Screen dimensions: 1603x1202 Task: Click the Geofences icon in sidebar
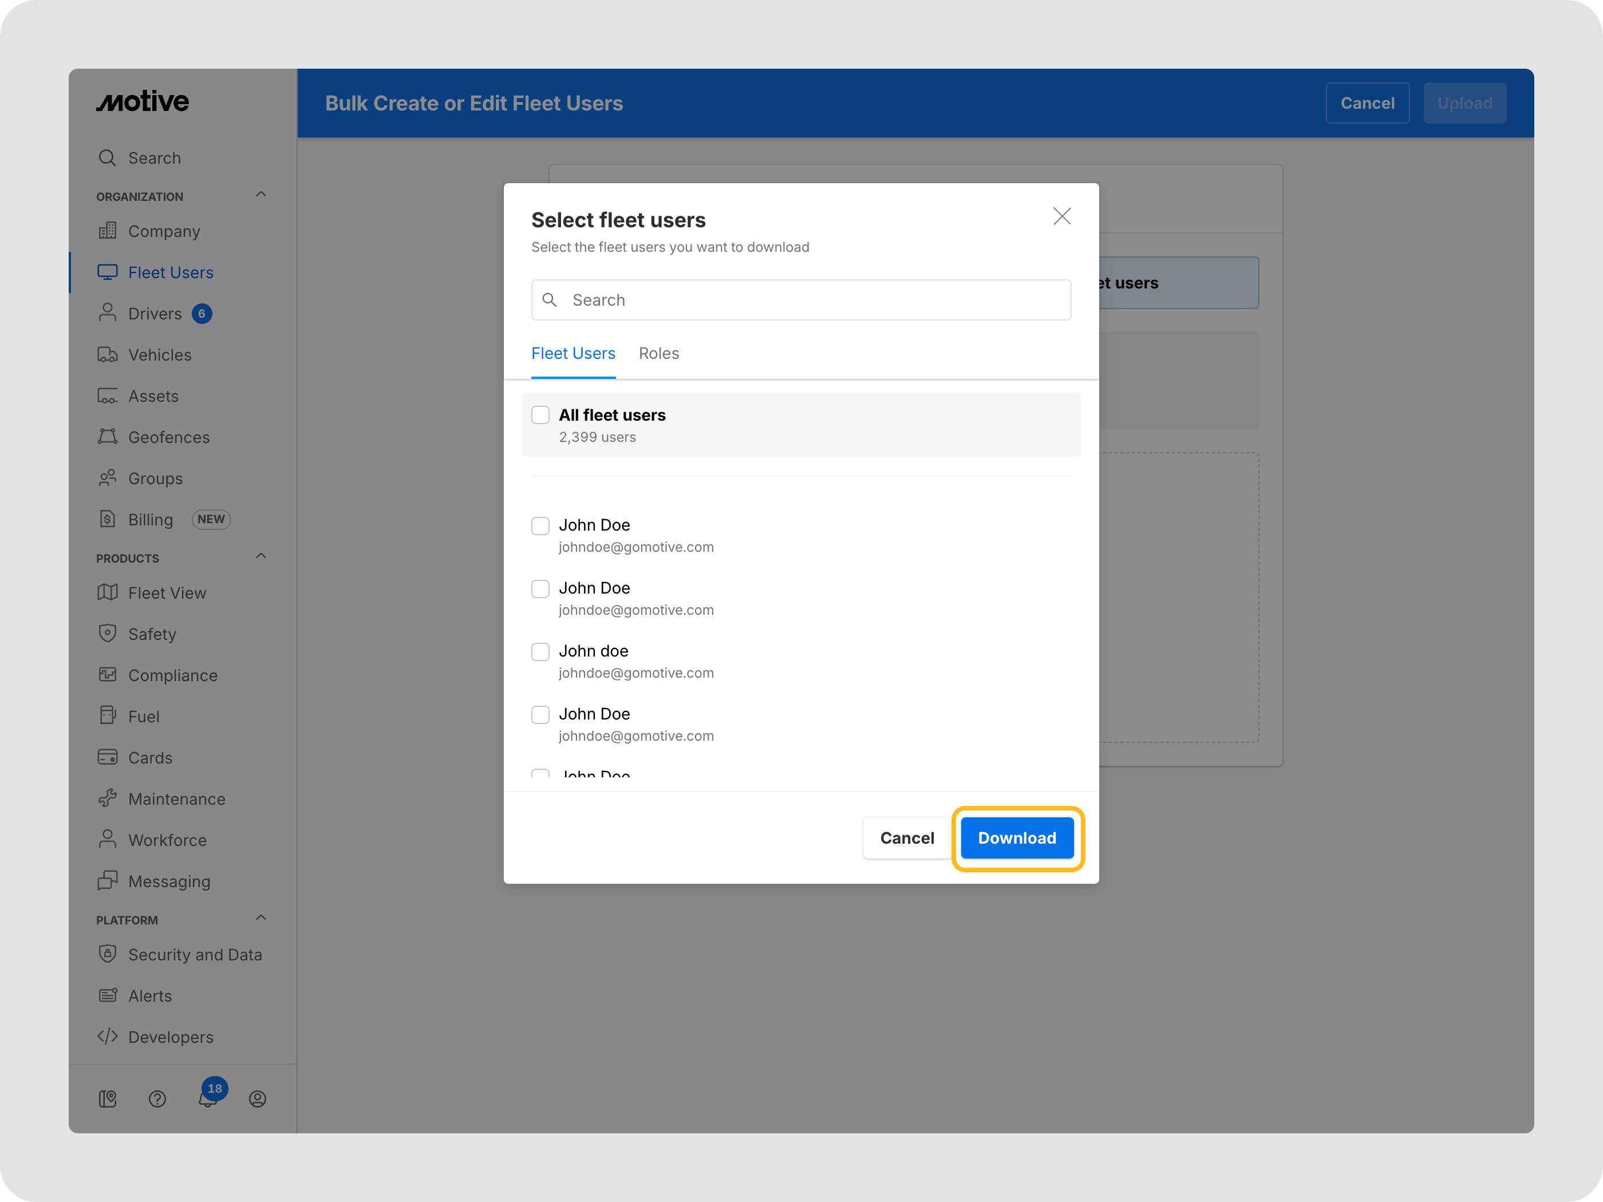coord(107,437)
